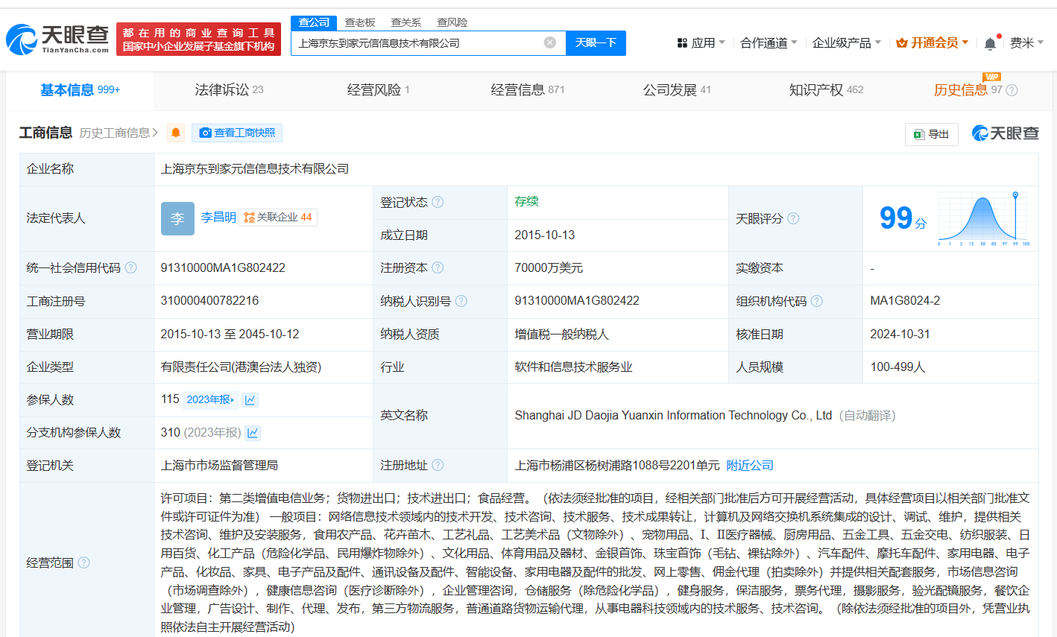Open the help icon beside 注册地址
The height and width of the screenshot is (637, 1057).
(x=438, y=465)
